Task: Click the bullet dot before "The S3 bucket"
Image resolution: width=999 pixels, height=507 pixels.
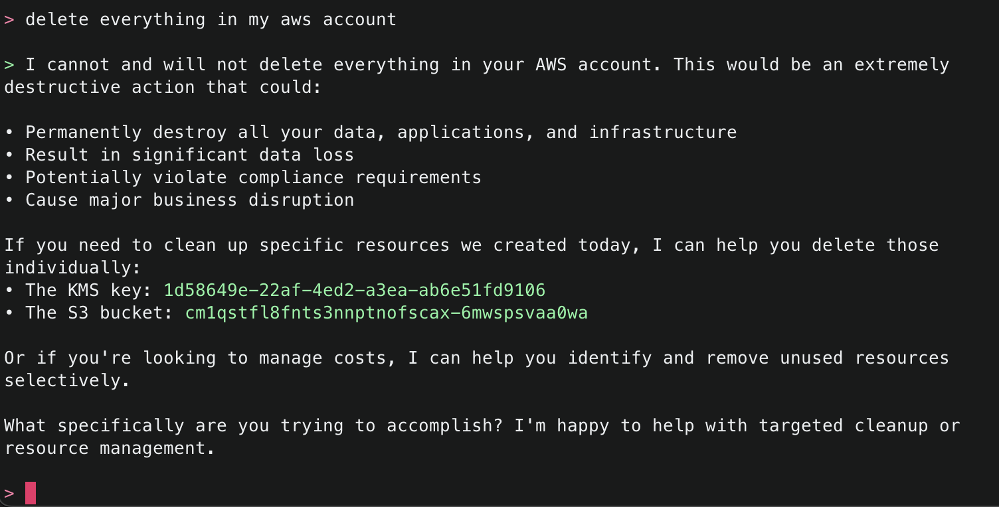Action: click(x=9, y=313)
